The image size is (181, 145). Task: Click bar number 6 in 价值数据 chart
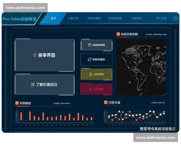pyautogui.click(x=43, y=117)
